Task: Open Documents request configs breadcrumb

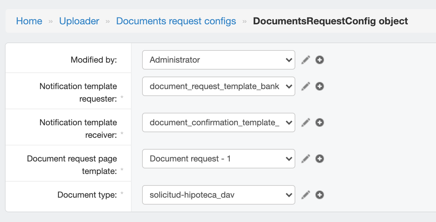Action: (x=176, y=21)
